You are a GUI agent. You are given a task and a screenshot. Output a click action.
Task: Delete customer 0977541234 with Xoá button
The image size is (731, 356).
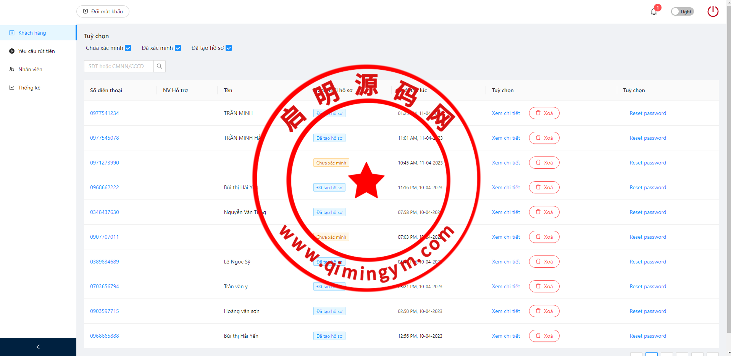point(544,113)
